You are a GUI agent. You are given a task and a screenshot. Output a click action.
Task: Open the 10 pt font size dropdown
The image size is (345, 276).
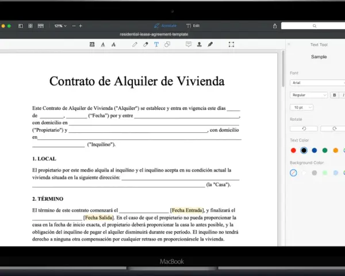[301, 108]
